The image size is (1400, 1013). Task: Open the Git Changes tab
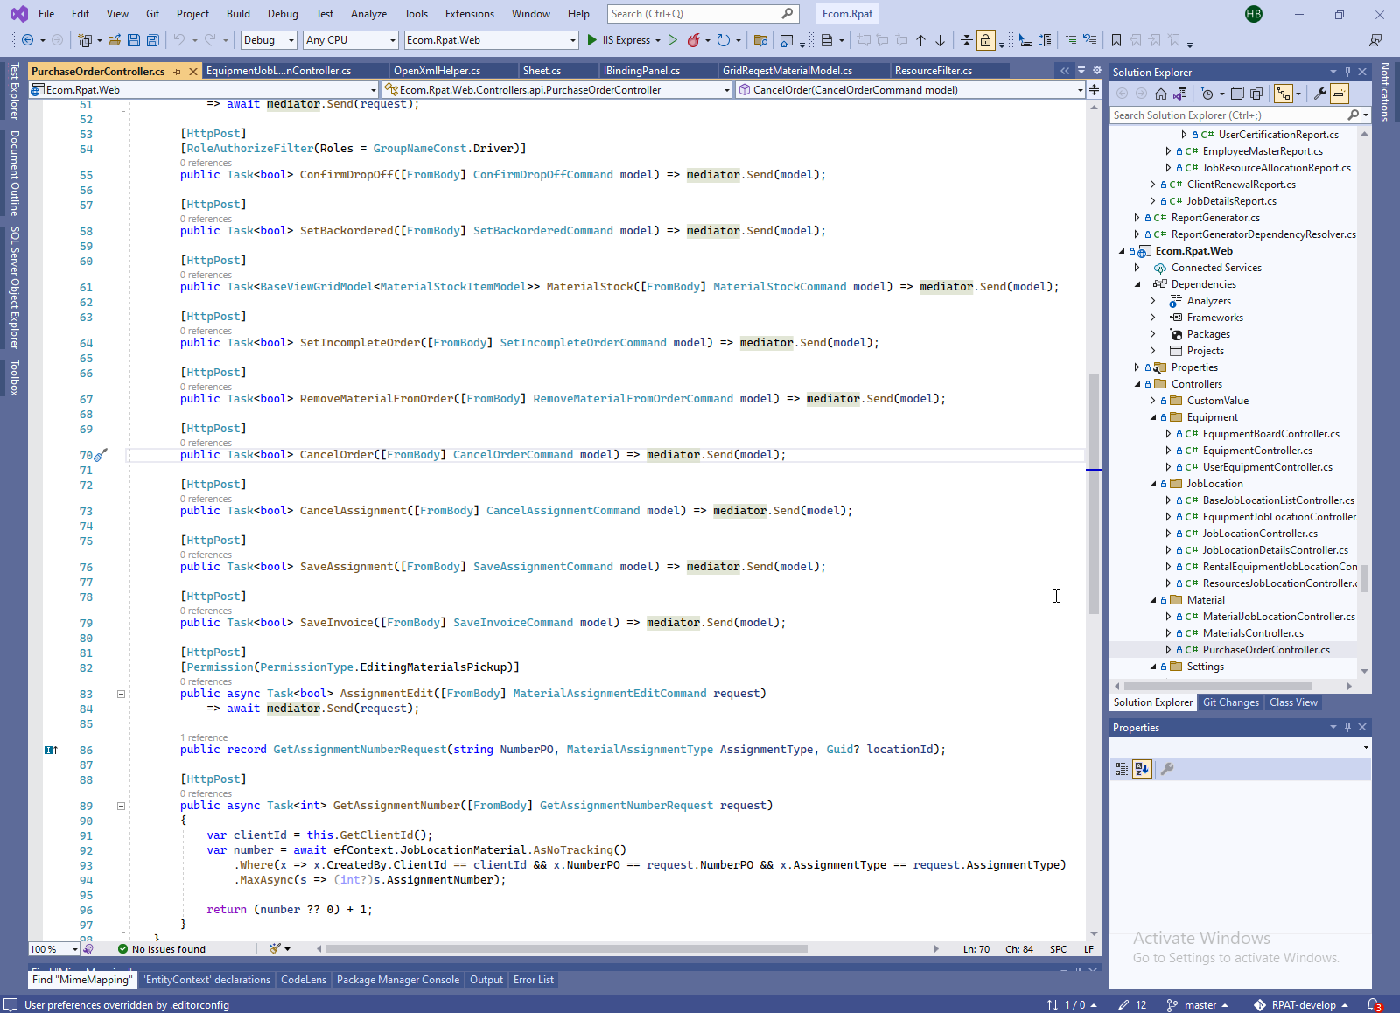point(1230,702)
